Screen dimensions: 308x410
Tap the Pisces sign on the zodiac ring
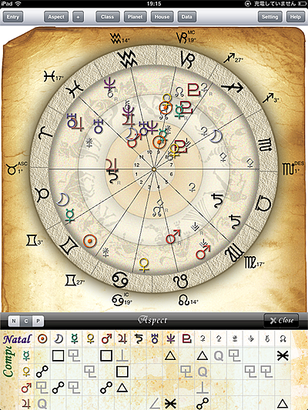(x=75, y=88)
